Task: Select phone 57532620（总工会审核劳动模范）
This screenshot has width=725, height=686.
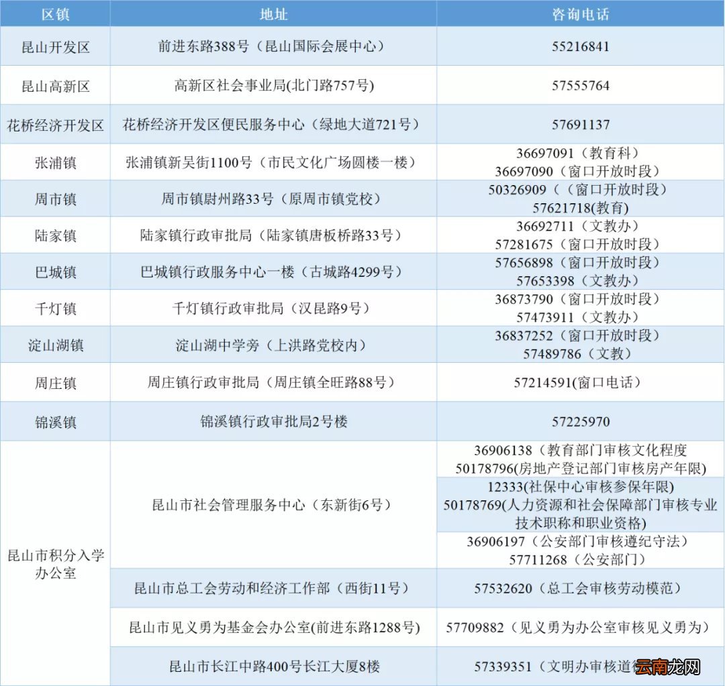Action: pos(580,589)
